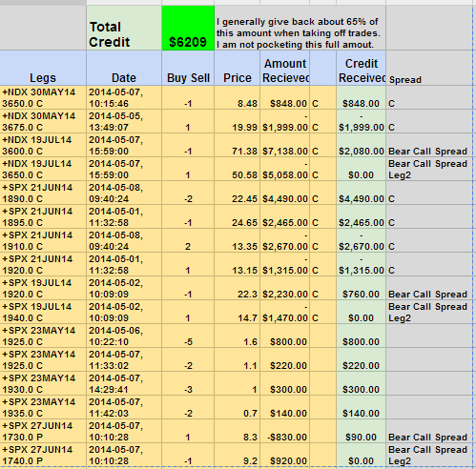This screenshot has height=469, width=476.
Task: Select the +SPX 27JUN14 1730.0 P cell
Action: [x=43, y=431]
